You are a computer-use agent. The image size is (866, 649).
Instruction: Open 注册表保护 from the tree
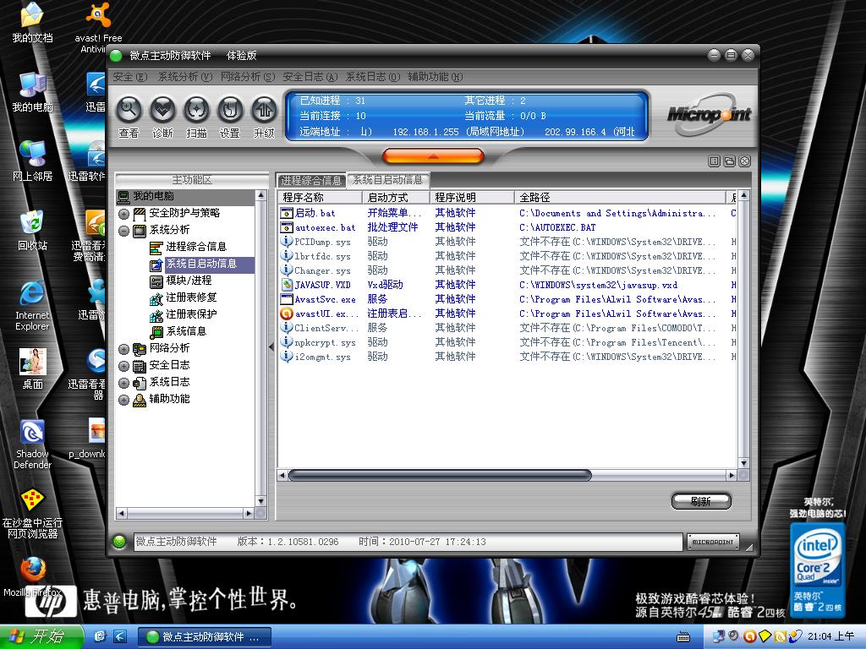(x=191, y=314)
